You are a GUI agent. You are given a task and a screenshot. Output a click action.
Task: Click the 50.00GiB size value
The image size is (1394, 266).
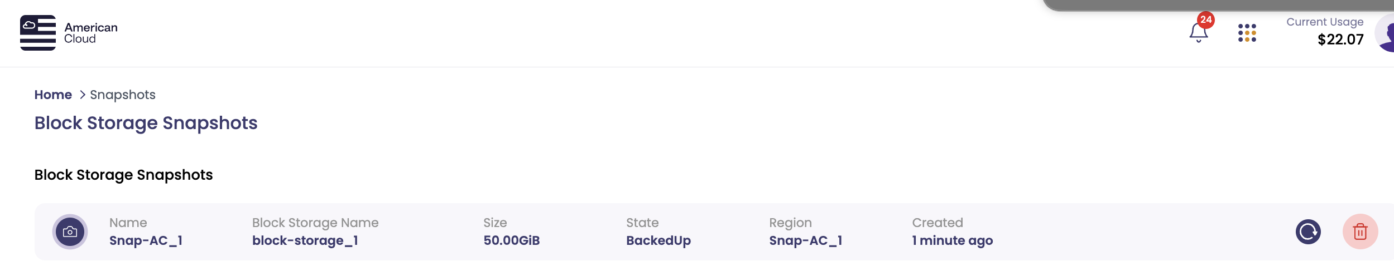[511, 240]
